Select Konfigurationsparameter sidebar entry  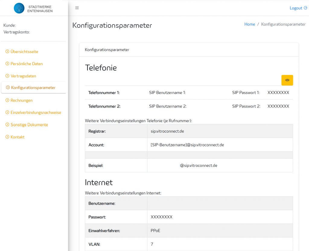point(33,88)
